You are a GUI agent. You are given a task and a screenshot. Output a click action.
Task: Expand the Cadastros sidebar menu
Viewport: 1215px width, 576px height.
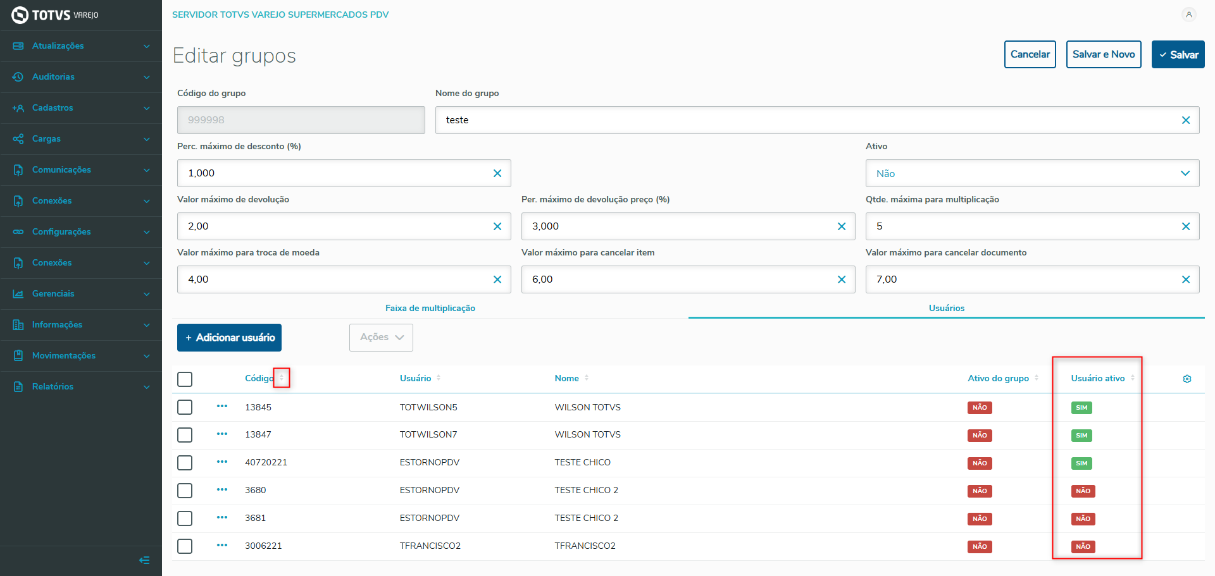click(81, 108)
